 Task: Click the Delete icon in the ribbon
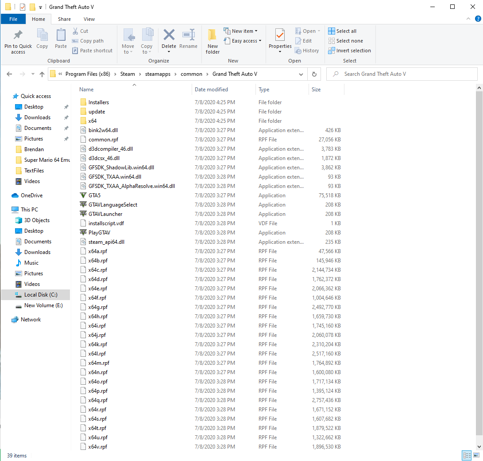pyautogui.click(x=169, y=35)
